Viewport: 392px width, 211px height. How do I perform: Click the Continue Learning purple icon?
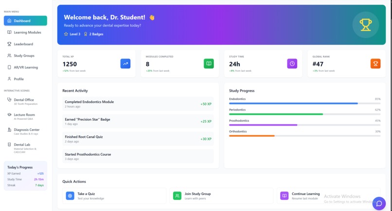click(284, 196)
